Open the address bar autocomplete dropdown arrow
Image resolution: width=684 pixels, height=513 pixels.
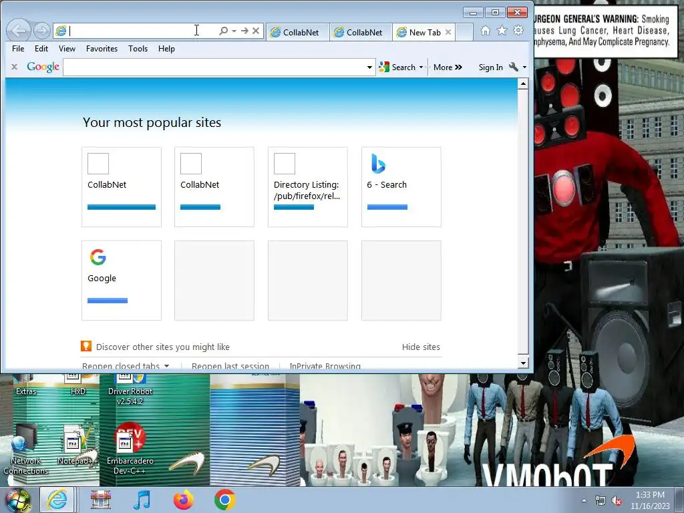234,31
